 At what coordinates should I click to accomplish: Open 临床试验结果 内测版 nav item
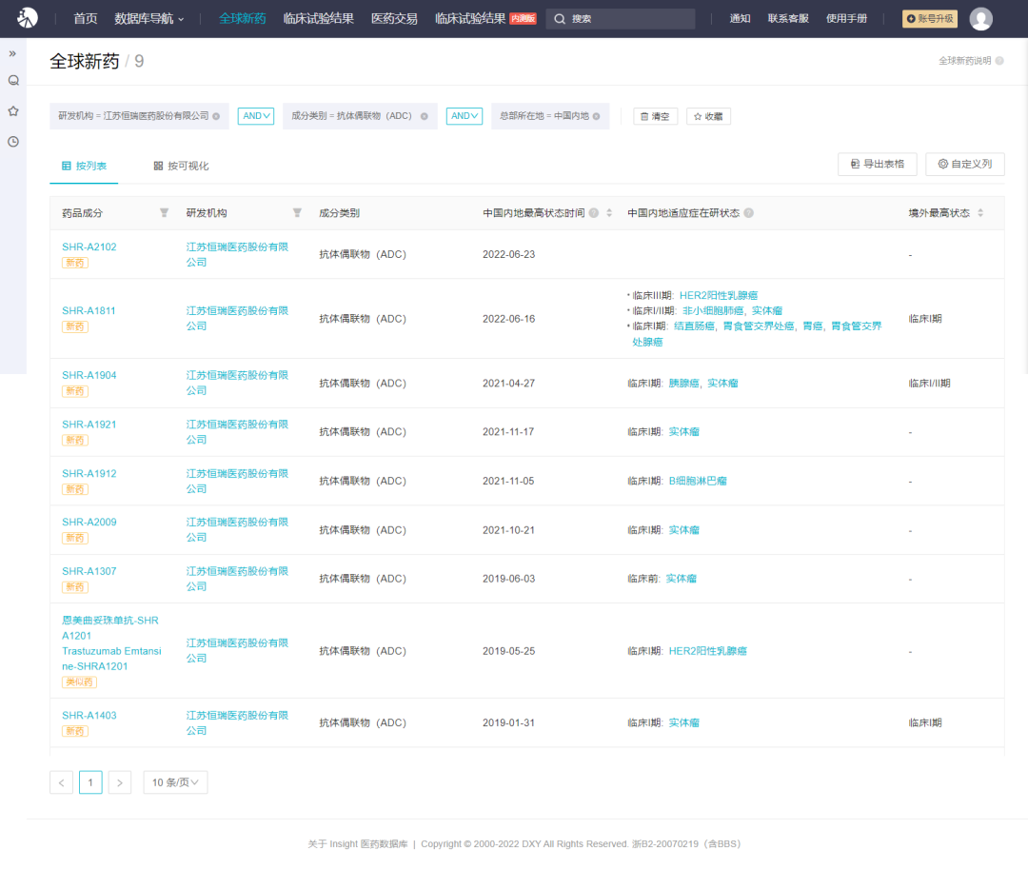(485, 18)
